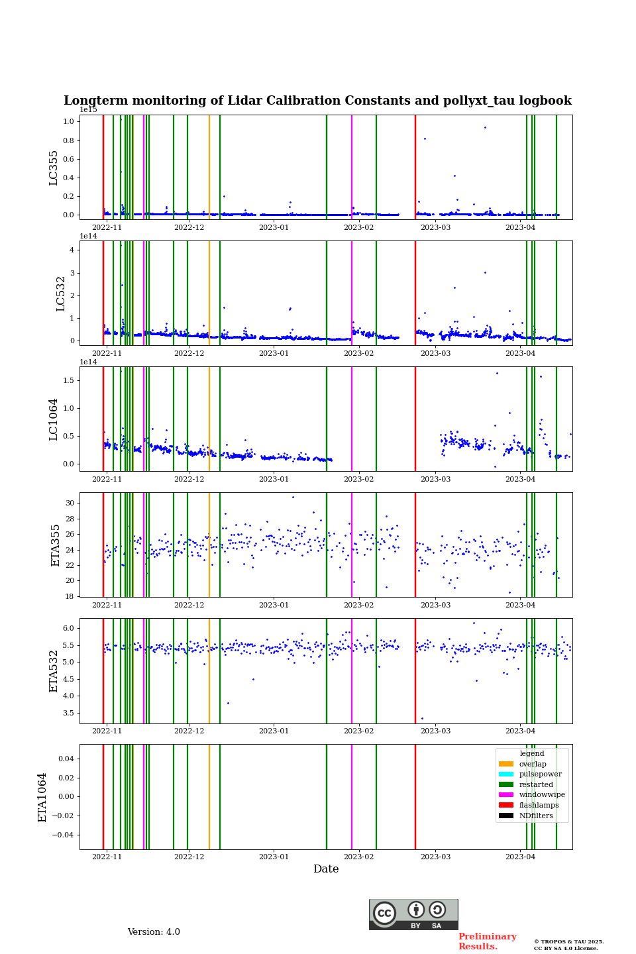Click the Creative Commons CC logo icon
This screenshot has width=636, height=954.
(384, 913)
